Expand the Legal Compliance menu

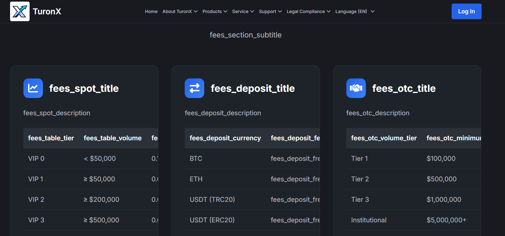point(308,11)
